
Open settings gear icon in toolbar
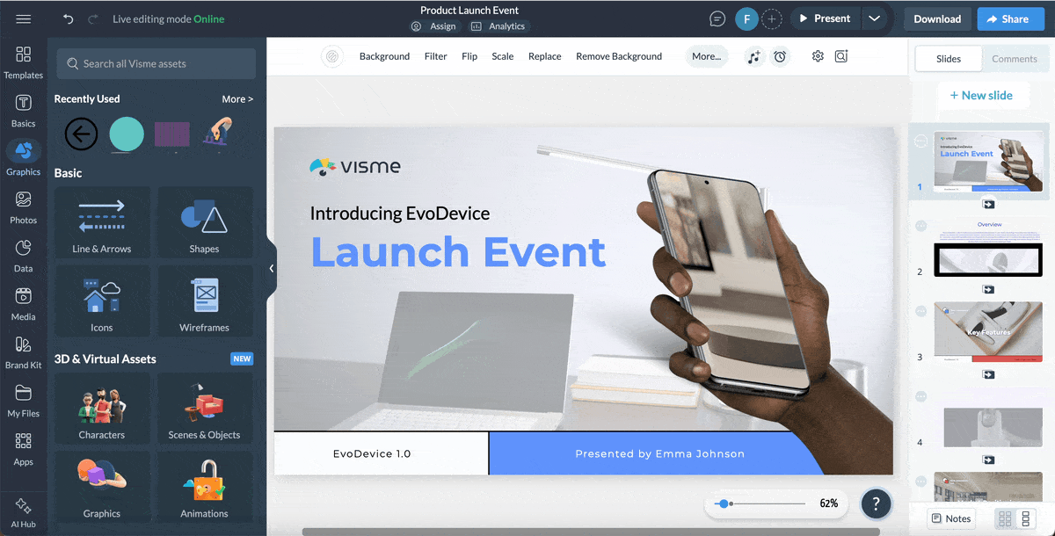818,56
